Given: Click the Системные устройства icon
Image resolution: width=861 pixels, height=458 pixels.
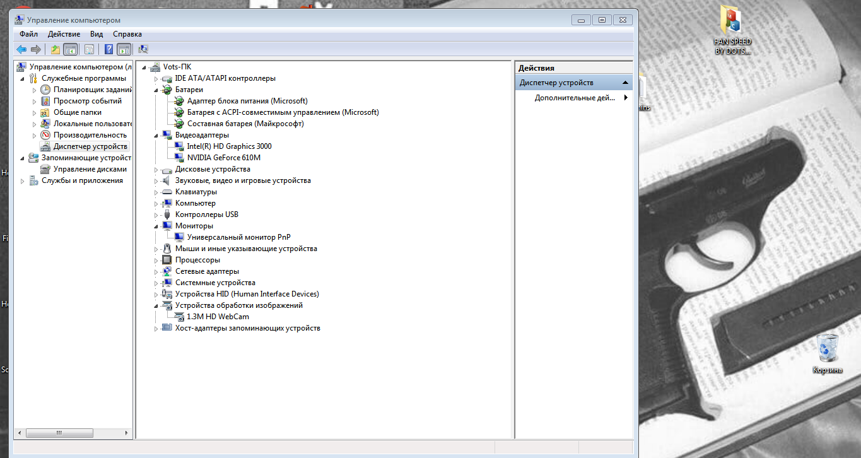Looking at the screenshot, I should click(x=167, y=283).
